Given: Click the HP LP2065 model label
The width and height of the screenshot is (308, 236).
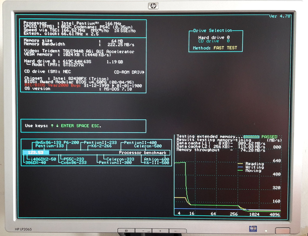Looking at the screenshot, I should pos(23,229).
